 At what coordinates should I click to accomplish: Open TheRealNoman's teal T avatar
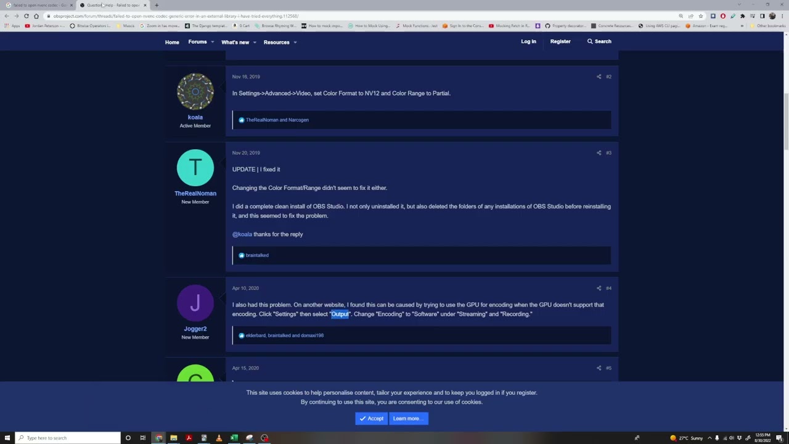[195, 168]
